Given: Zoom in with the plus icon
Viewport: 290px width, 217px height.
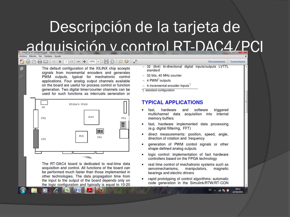Looking at the screenshot, I should click(84, 61).
